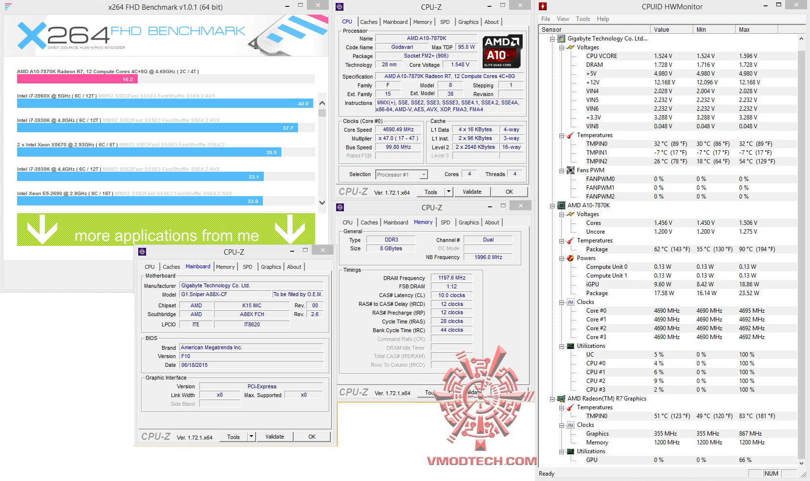Click the Voltages icon under Gigabyte Technology
Screen dimensions: 810x481
[x=571, y=47]
